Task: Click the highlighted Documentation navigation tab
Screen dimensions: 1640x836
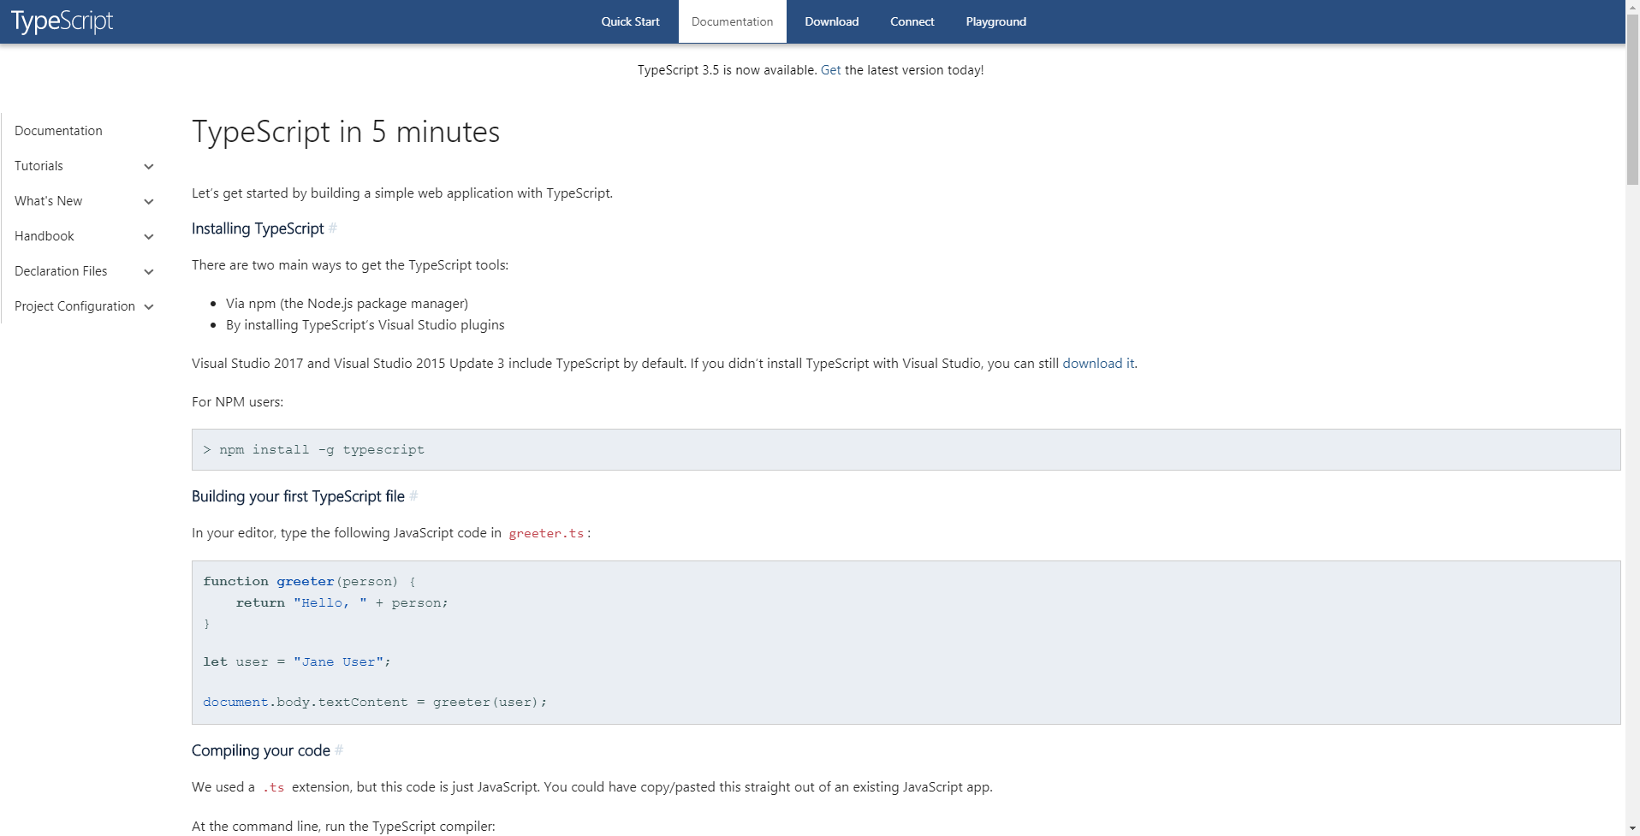Action: [732, 21]
